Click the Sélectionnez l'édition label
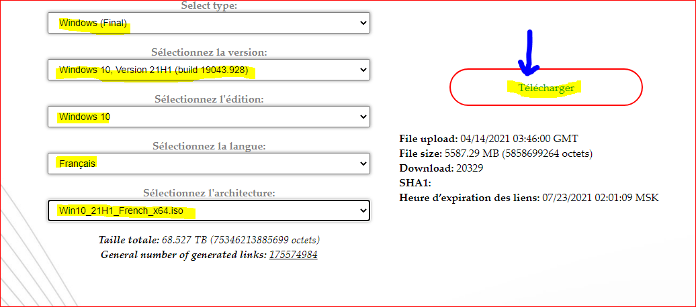This screenshot has height=307, width=696. [x=209, y=99]
